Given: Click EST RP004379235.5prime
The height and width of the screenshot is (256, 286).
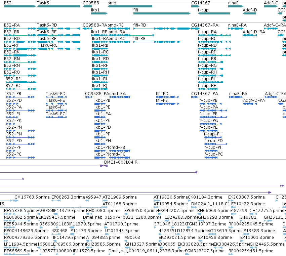Looking at the screenshot, I should 26,238.
